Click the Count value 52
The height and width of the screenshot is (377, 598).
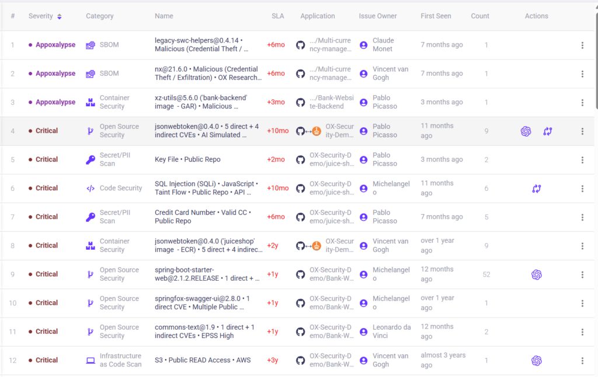click(486, 274)
